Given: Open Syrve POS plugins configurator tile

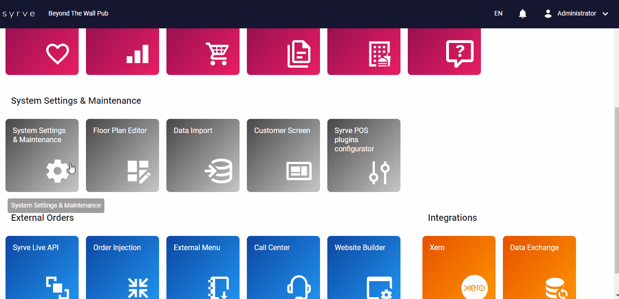Looking at the screenshot, I should click(364, 155).
